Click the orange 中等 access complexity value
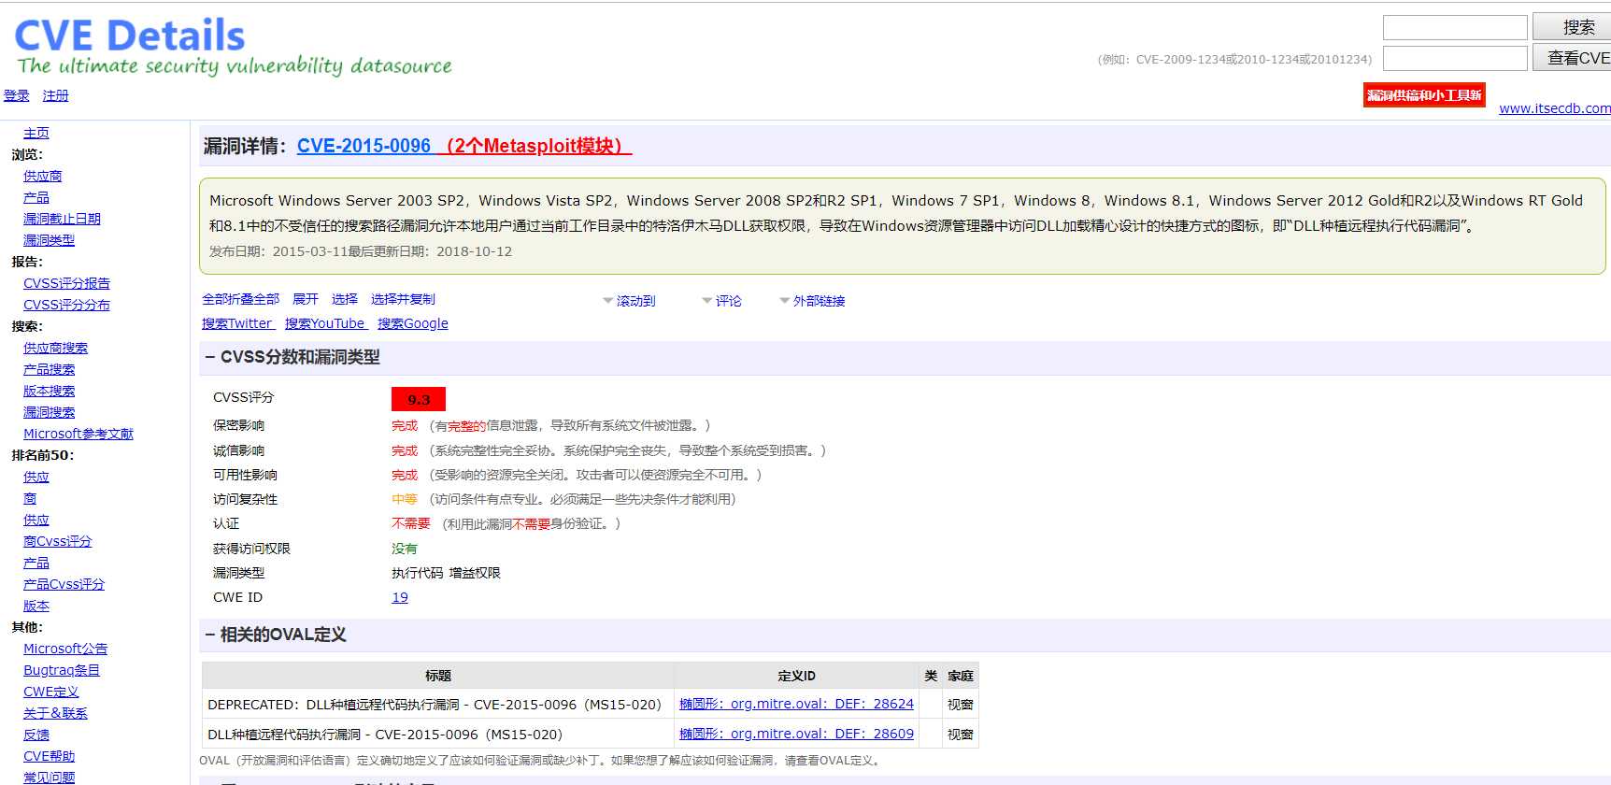The image size is (1611, 785). (405, 499)
